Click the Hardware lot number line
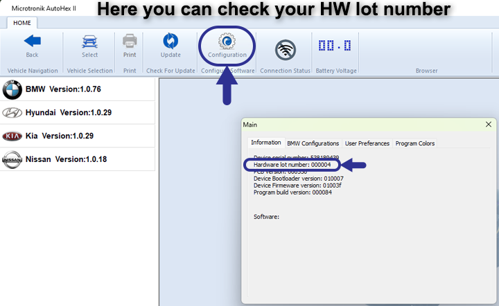Image resolution: width=499 pixels, height=306 pixels. click(x=292, y=165)
